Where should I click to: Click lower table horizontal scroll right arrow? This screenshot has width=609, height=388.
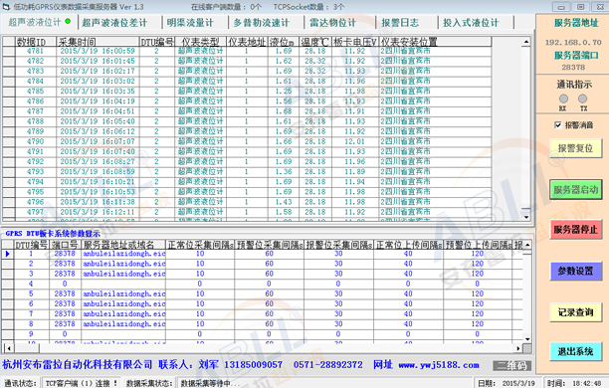(x=517, y=348)
